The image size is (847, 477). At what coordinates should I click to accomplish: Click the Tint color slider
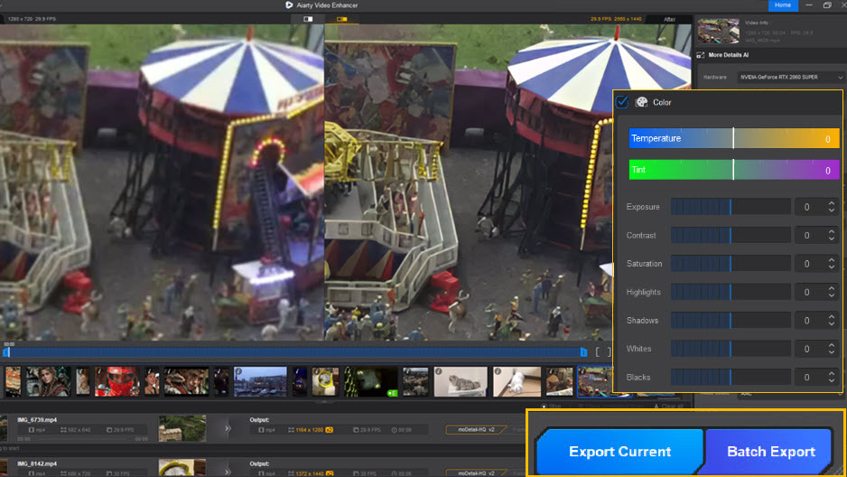733,170
